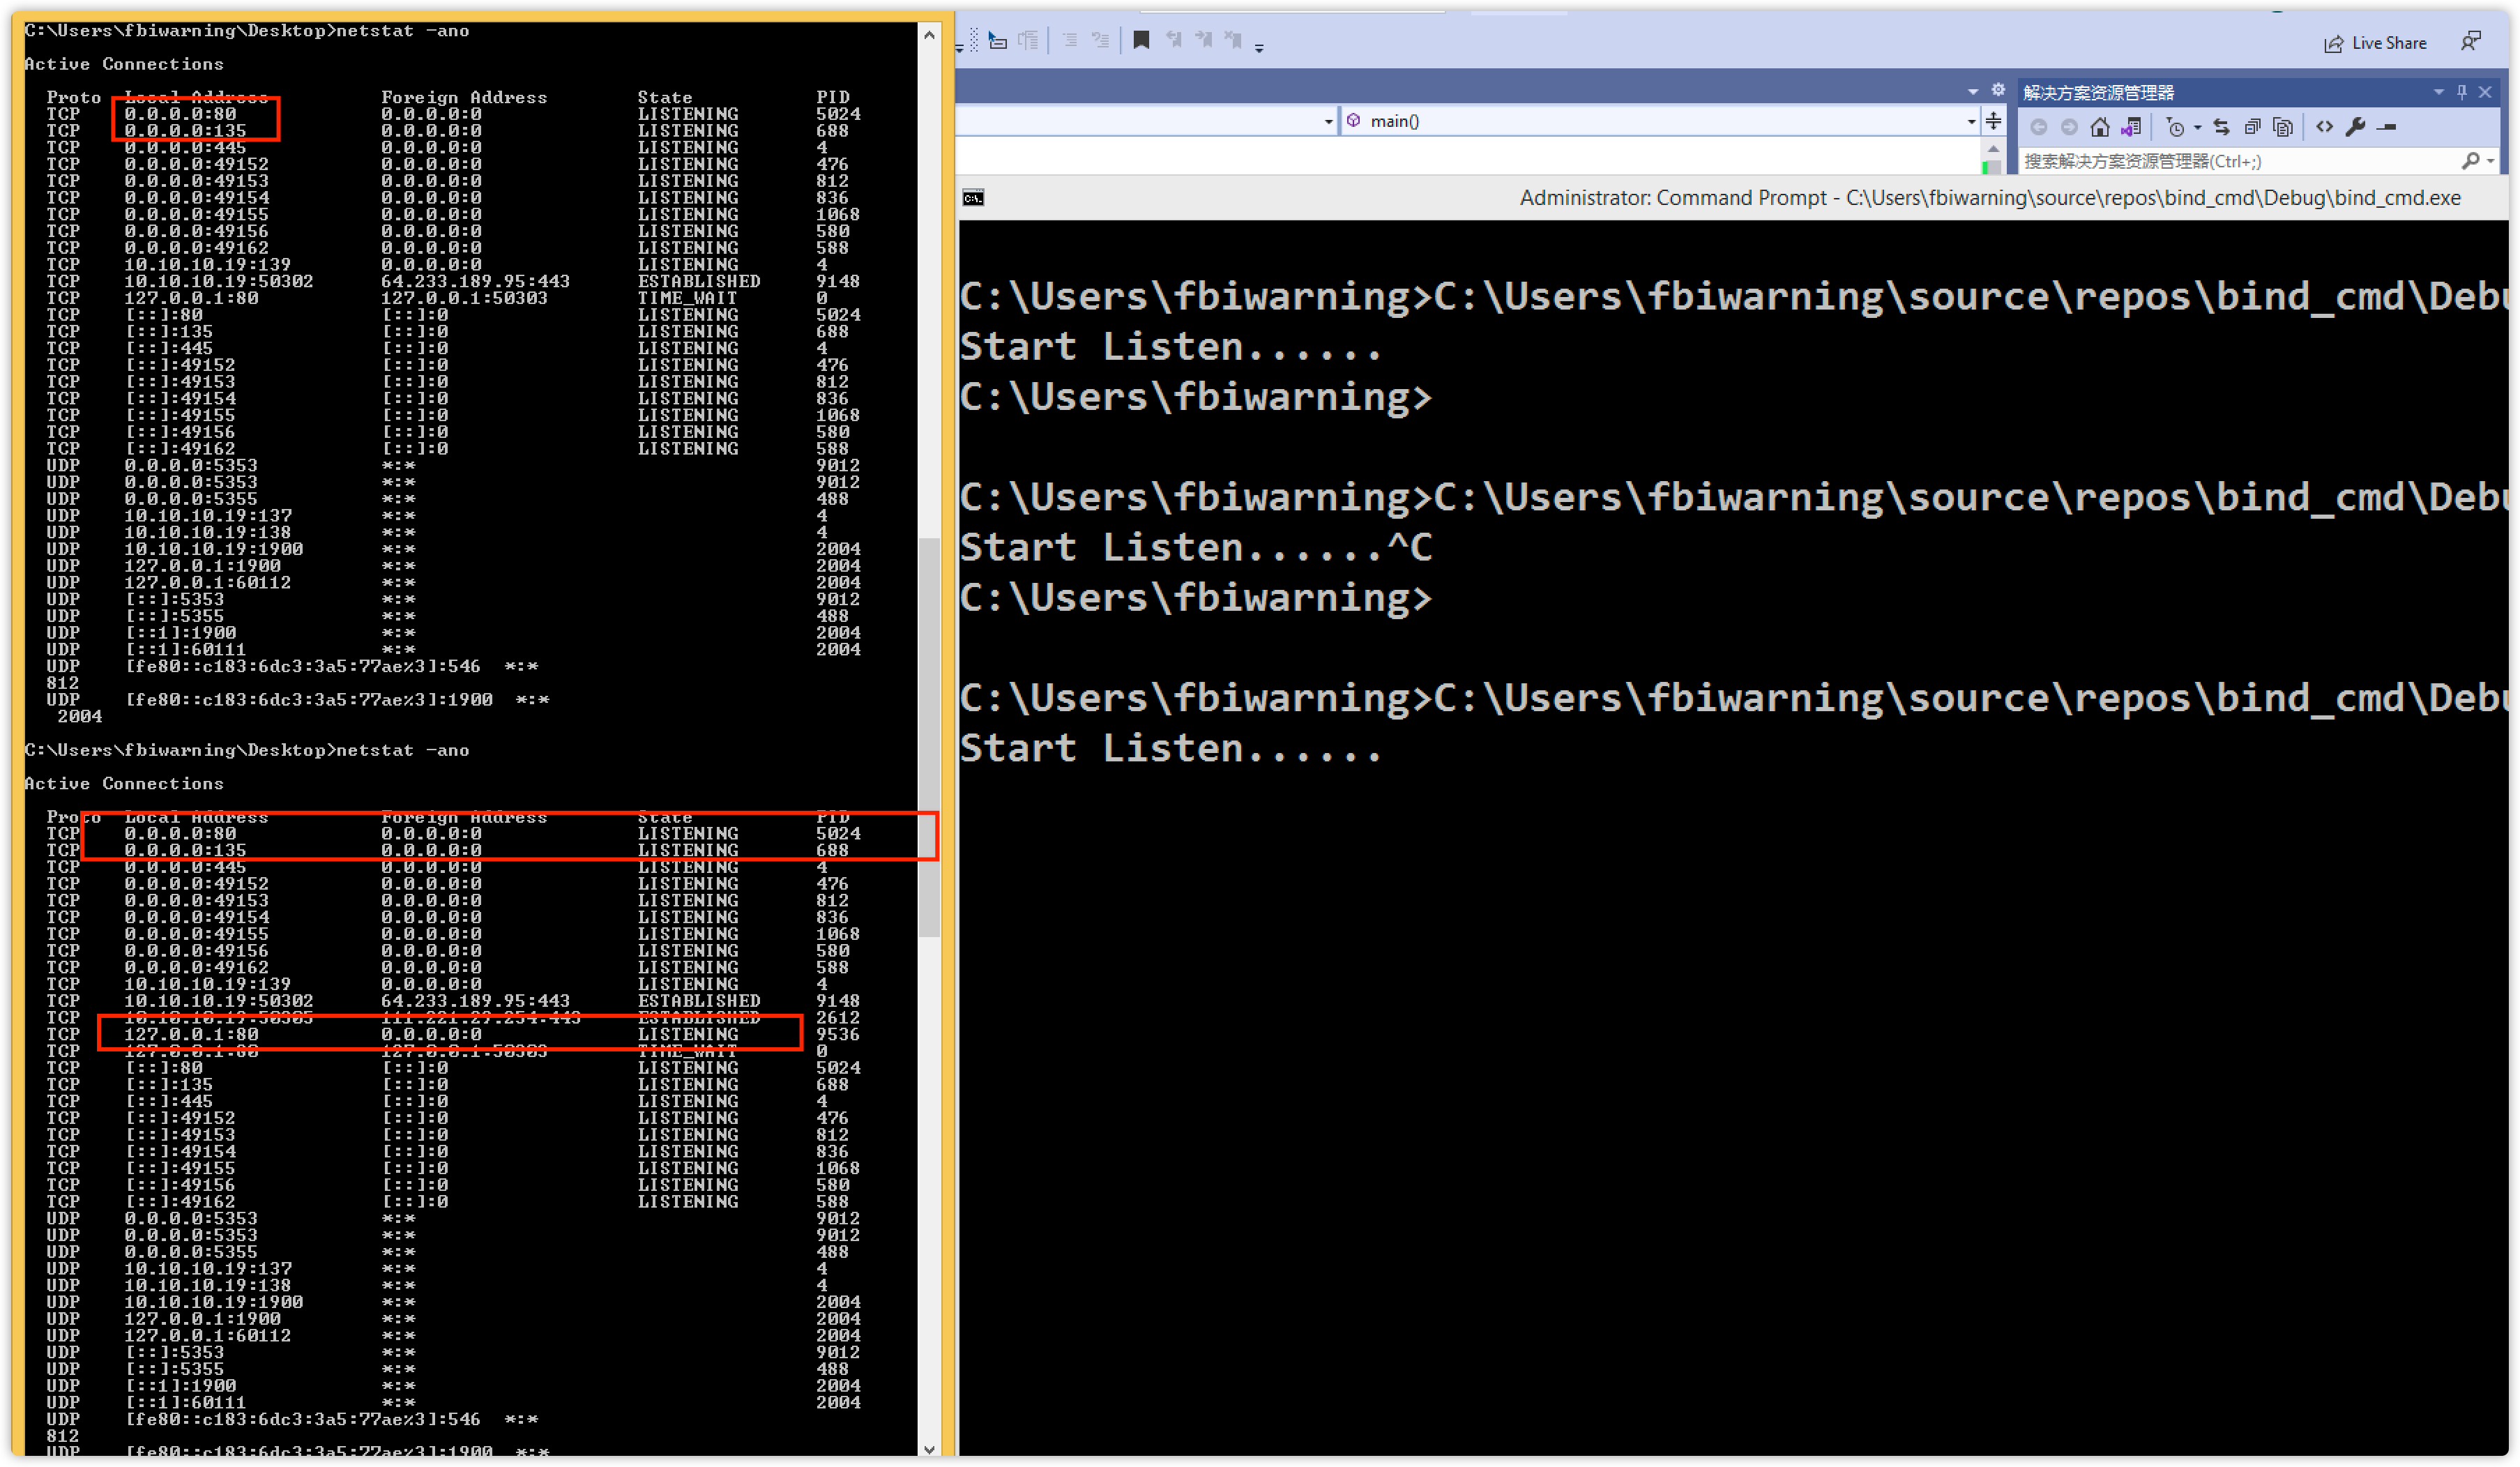2520x1467 pixels.
Task: Toggle a bookmark with the bookmark icon
Action: pos(1141,40)
